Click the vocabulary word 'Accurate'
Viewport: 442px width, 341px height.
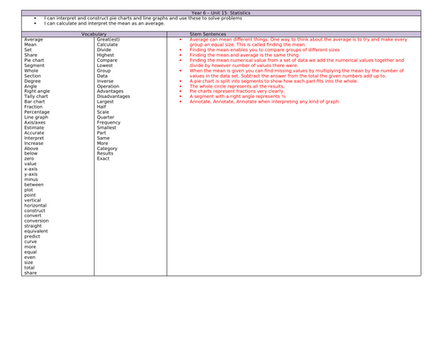pos(34,133)
